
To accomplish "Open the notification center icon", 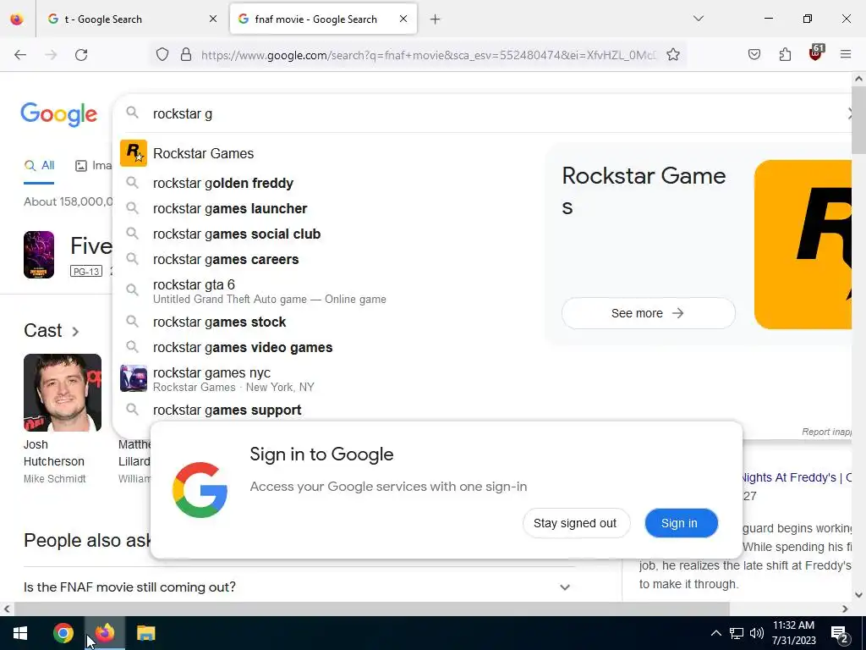I will pos(841,634).
